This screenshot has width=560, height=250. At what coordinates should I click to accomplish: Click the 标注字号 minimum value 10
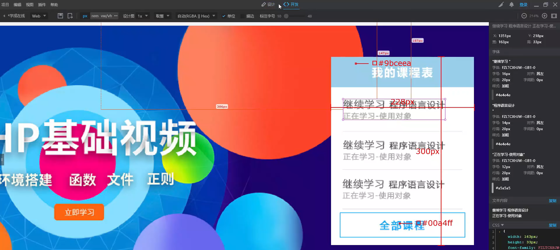[279, 16]
